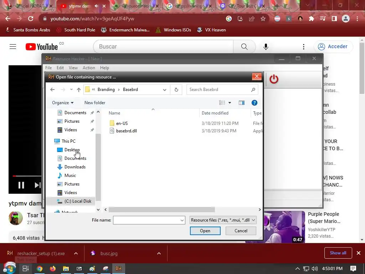Open a new Chrome tab

point(277,6)
